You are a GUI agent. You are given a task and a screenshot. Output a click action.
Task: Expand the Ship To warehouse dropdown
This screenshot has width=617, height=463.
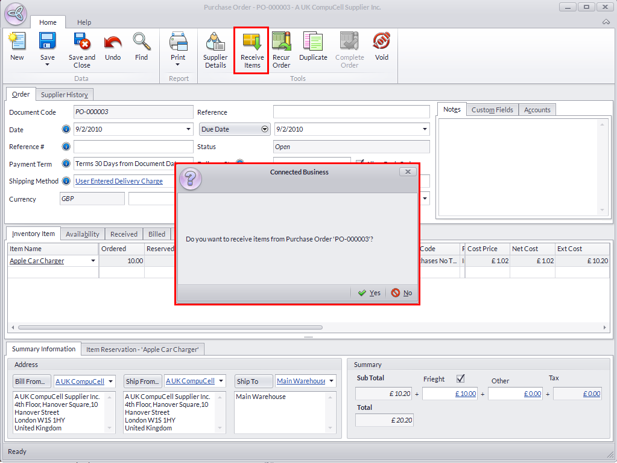tap(332, 381)
